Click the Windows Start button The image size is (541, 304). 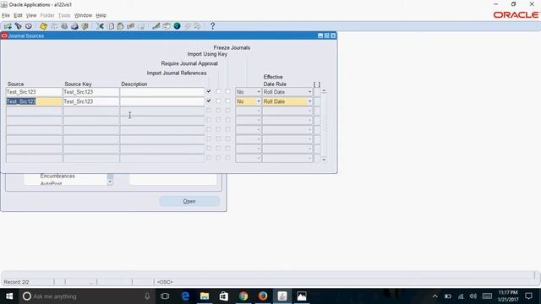tap(9, 296)
